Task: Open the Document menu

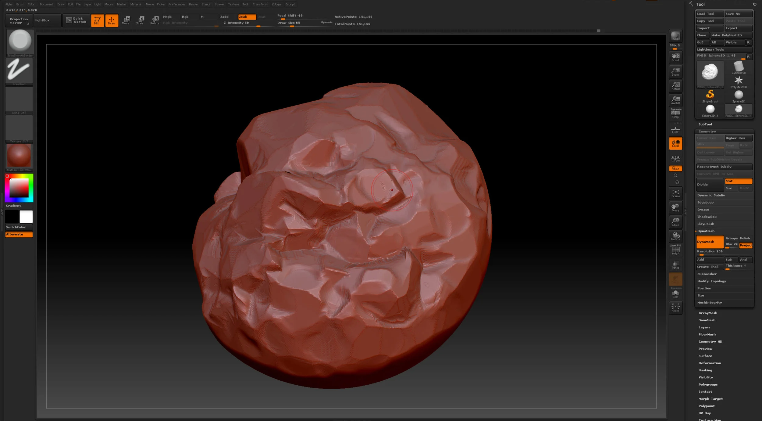Action: [46, 4]
